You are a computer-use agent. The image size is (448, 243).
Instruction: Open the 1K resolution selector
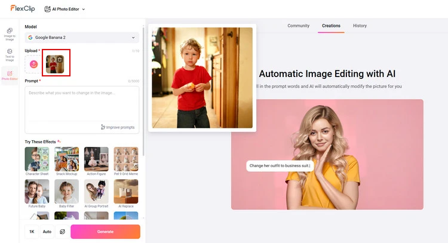coord(32,232)
